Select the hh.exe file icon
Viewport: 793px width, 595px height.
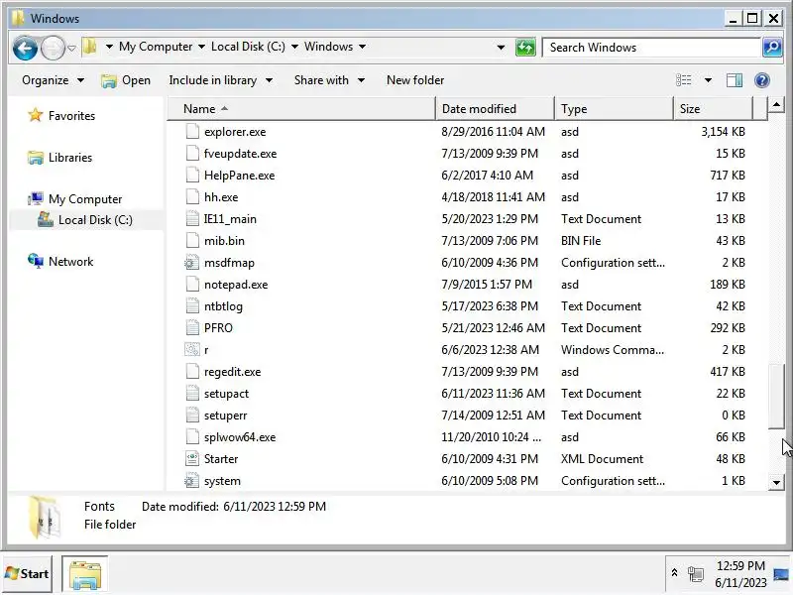click(x=192, y=196)
